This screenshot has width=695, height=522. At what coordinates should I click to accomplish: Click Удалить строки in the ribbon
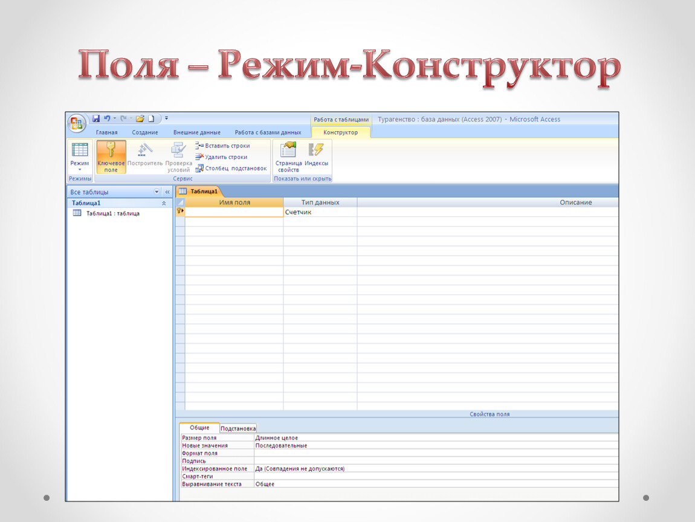pos(221,157)
